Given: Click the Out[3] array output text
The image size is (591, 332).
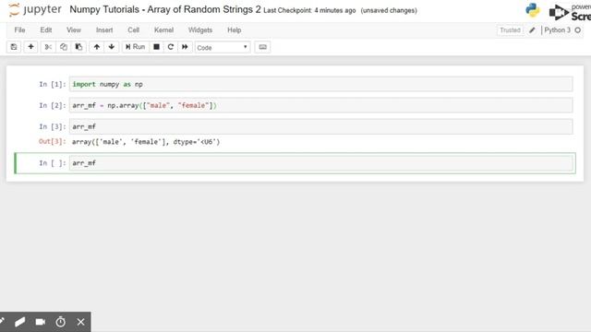Looking at the screenshot, I should pyautogui.click(x=146, y=142).
